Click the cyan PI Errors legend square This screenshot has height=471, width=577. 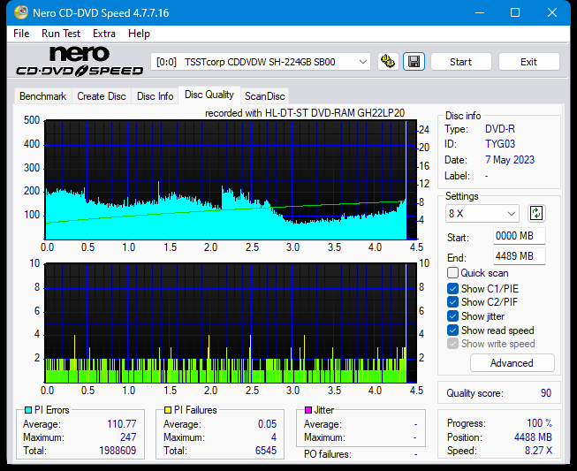28,410
